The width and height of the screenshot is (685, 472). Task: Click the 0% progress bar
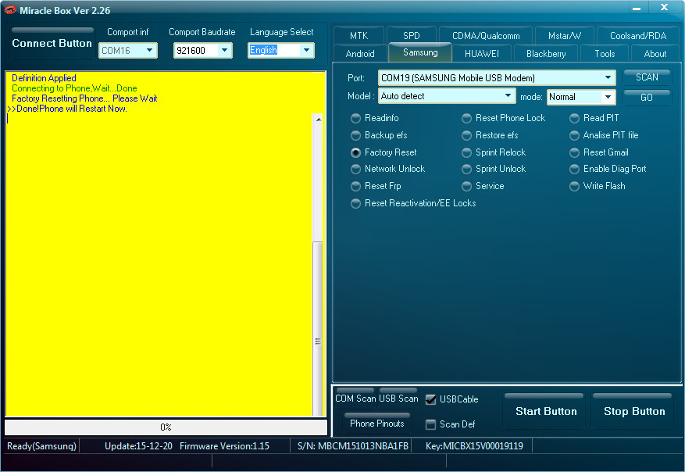(x=166, y=427)
